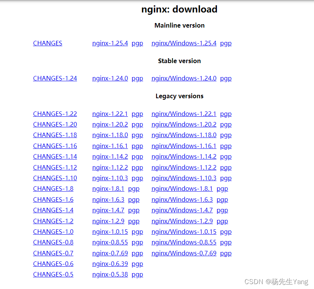Download nginx/Windows-1.8.1
The height and width of the screenshot is (289, 314).
(x=182, y=189)
